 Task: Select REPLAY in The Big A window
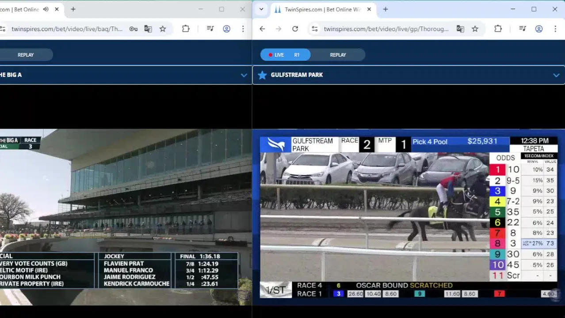tap(26, 55)
